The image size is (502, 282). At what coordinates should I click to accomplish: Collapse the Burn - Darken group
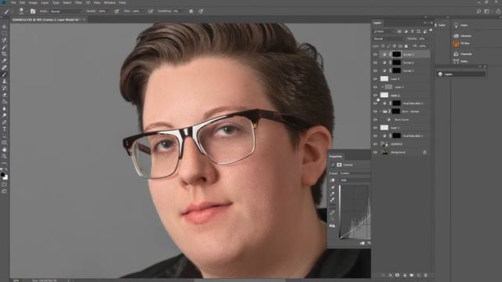pyautogui.click(x=381, y=111)
